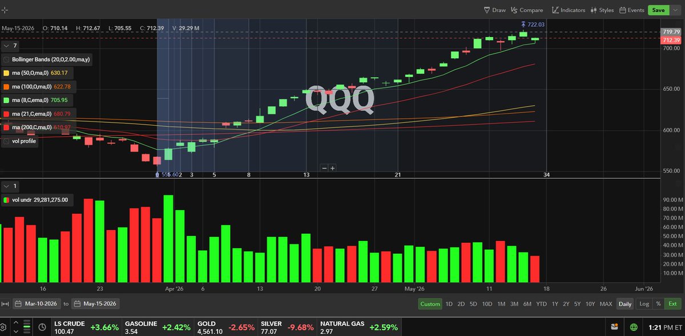Click yellow swatch of ma 50

pos(6,73)
